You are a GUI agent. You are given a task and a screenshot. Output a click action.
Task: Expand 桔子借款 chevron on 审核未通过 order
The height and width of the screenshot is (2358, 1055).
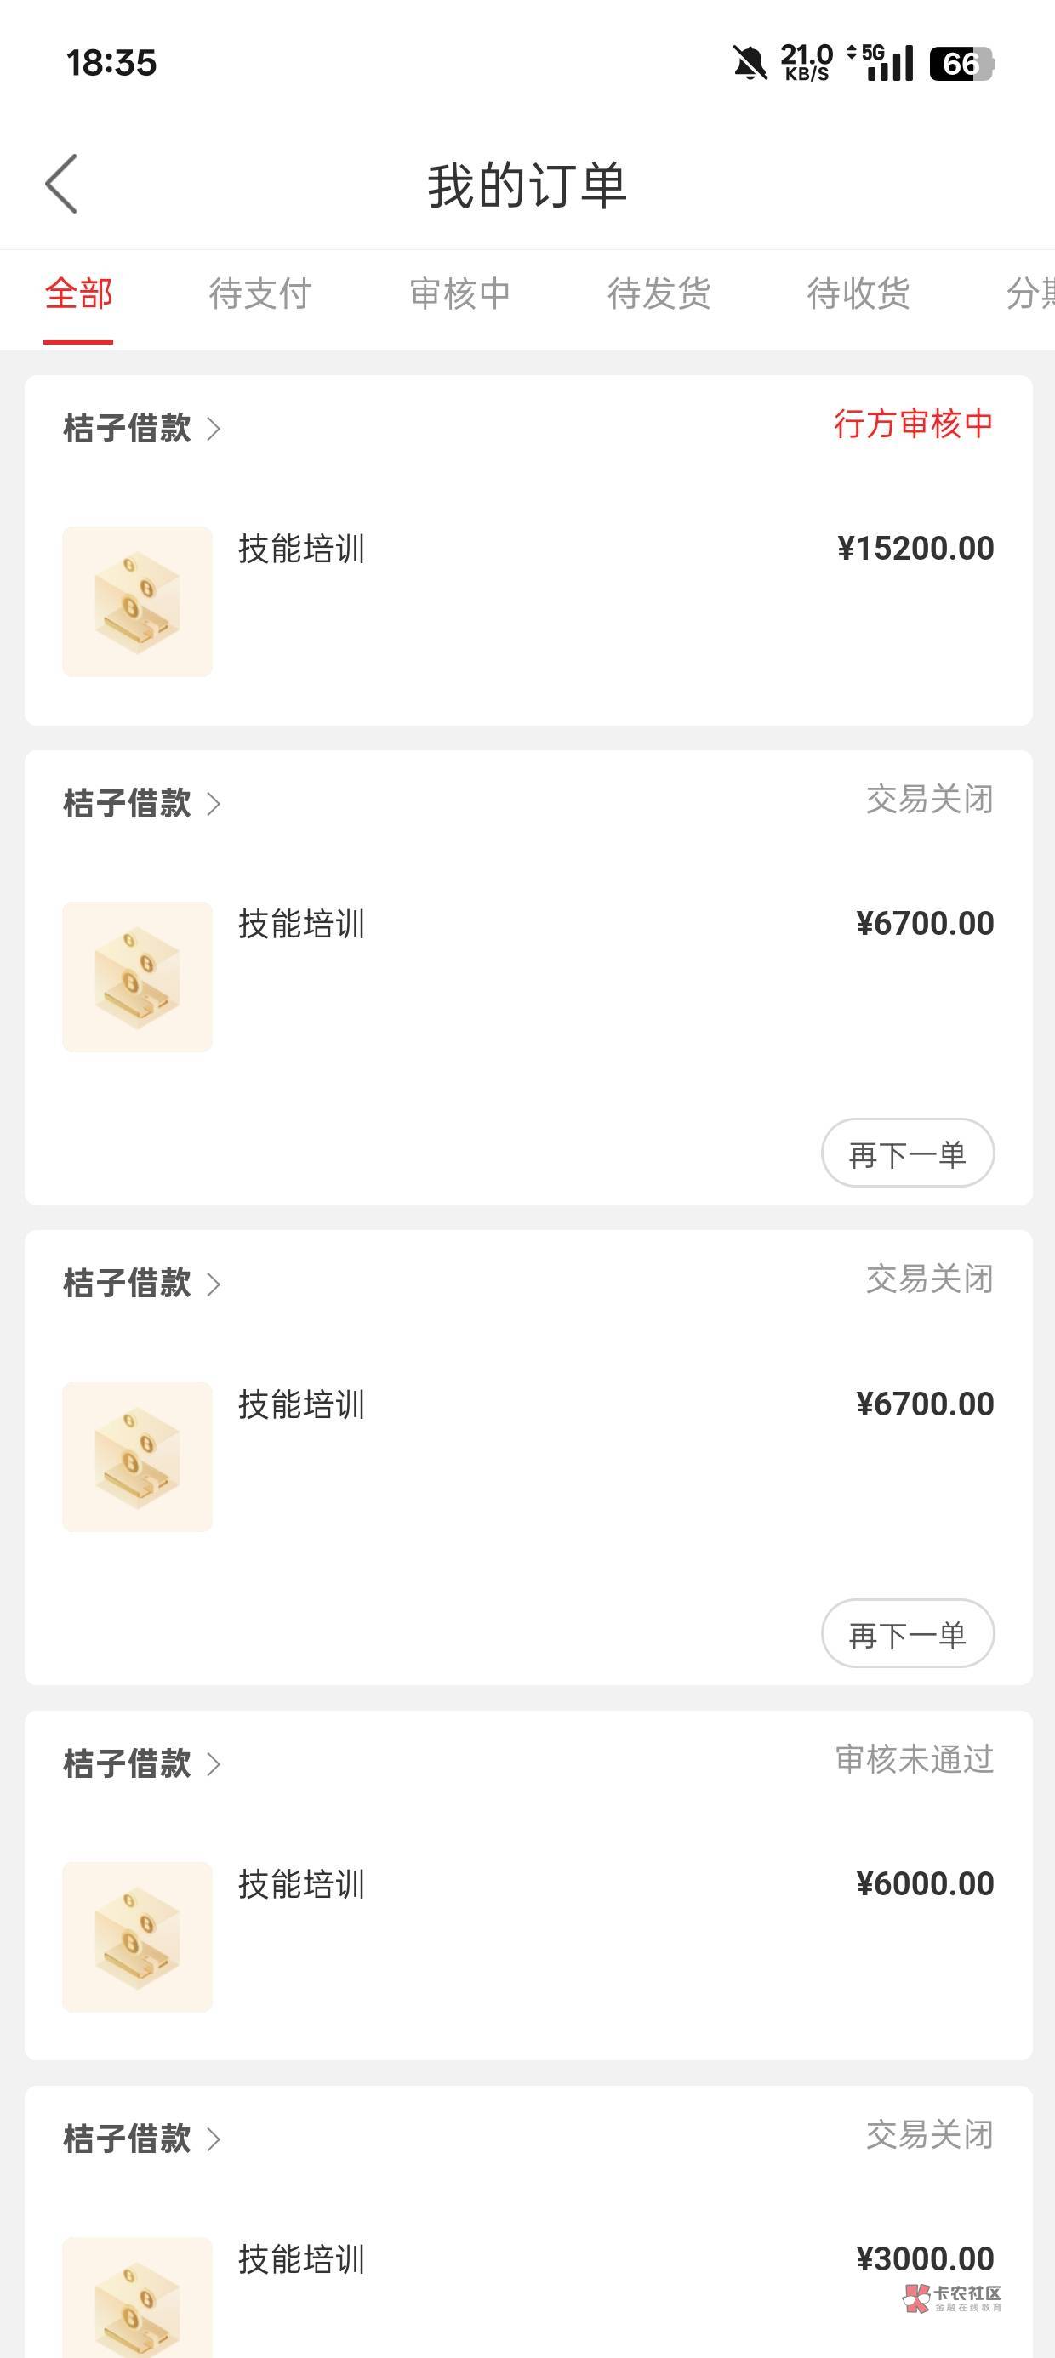click(214, 1764)
